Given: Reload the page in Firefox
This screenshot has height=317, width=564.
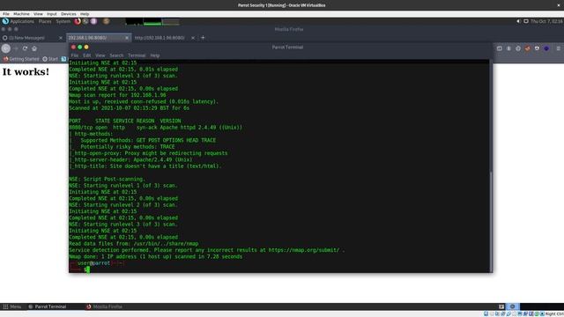Looking at the screenshot, I should tap(25, 48).
